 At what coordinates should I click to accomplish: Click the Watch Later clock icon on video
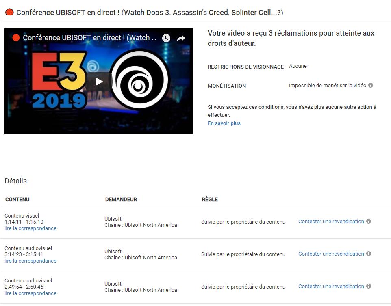coord(166,38)
